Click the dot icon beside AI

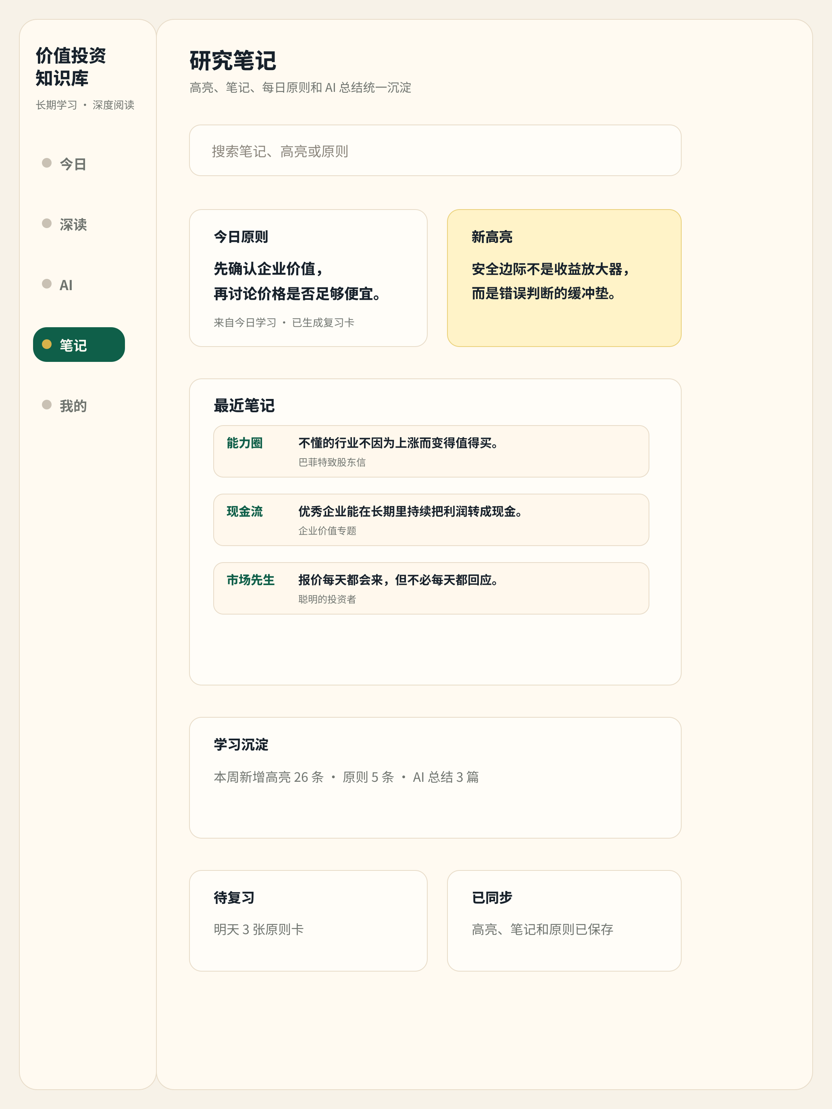click(x=47, y=284)
